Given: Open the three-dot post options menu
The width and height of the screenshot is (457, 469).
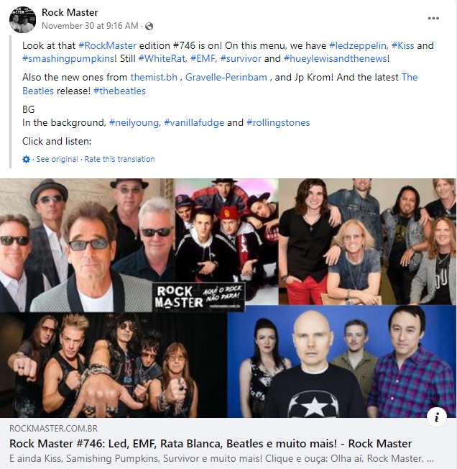Looking at the screenshot, I should click(x=433, y=18).
